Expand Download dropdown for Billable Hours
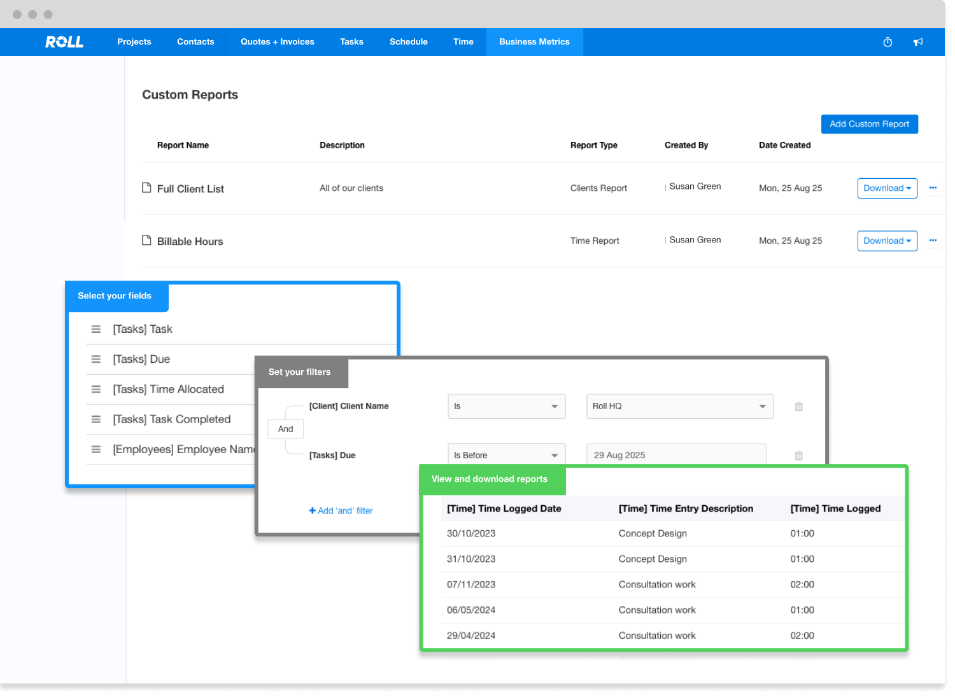 tap(887, 241)
